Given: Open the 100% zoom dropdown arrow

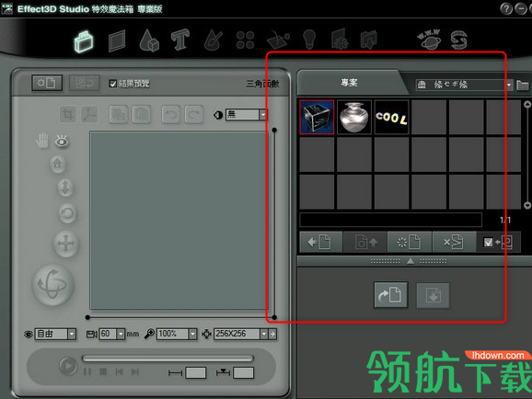Looking at the screenshot, I should [x=192, y=335].
